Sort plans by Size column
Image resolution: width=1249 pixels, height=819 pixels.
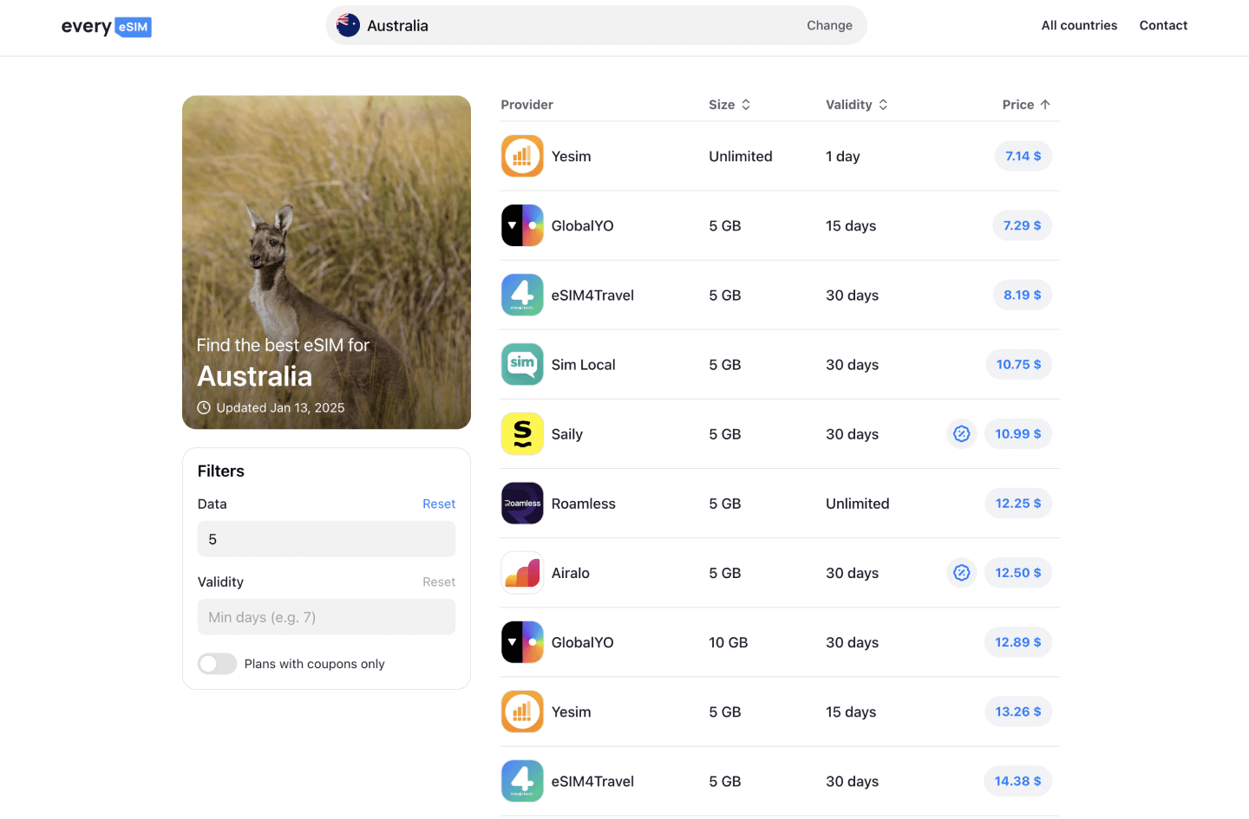coord(729,105)
